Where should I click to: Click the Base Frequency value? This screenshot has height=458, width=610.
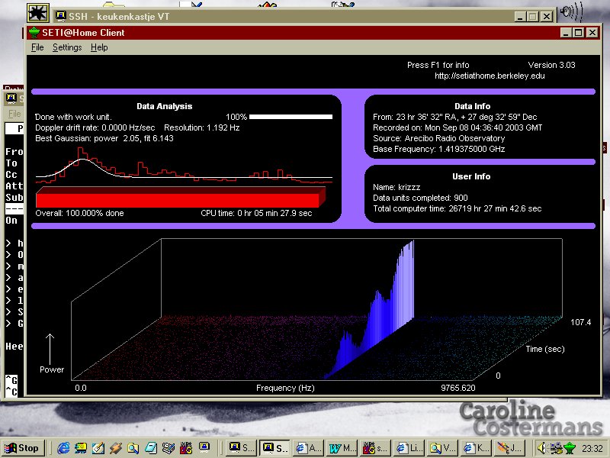439,149
